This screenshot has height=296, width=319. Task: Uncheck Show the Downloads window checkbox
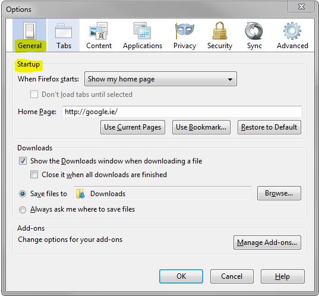point(23,161)
